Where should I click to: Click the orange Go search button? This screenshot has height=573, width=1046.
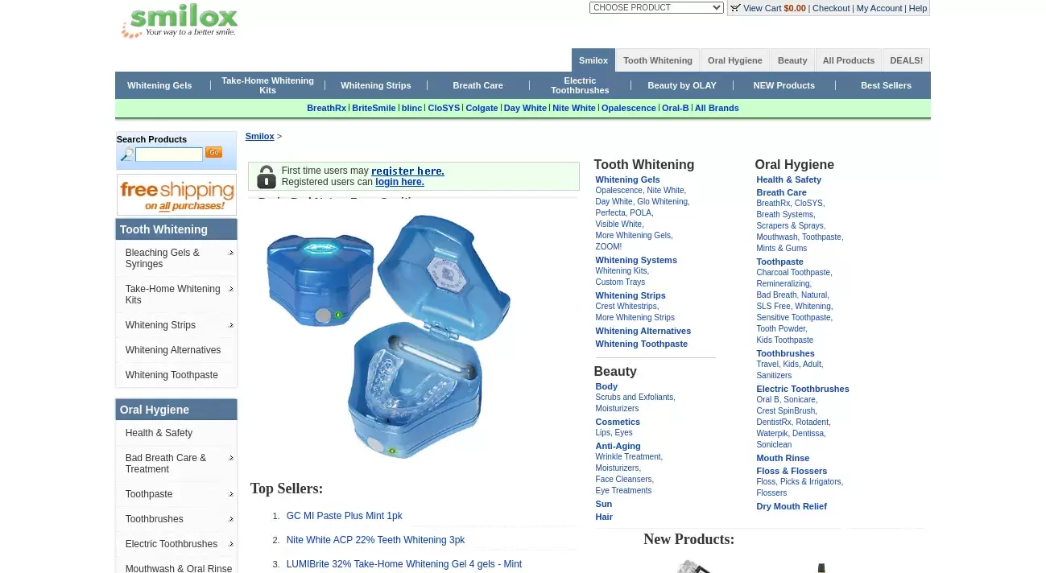pyautogui.click(x=213, y=152)
